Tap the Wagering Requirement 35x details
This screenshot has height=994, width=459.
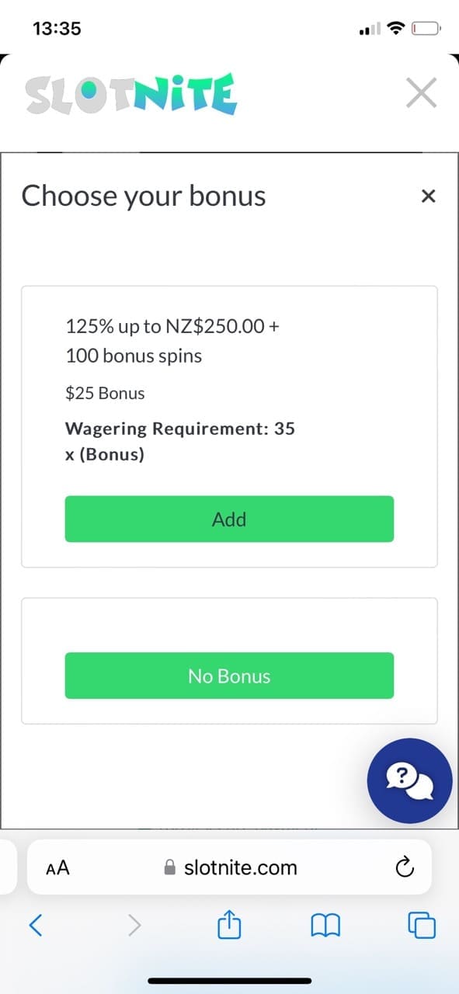tap(180, 441)
